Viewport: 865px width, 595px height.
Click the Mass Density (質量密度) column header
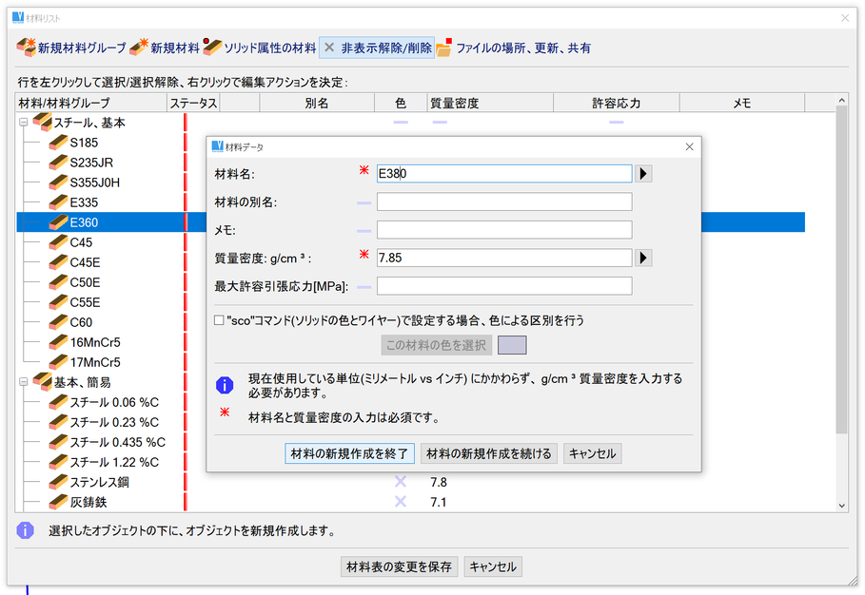point(454,103)
